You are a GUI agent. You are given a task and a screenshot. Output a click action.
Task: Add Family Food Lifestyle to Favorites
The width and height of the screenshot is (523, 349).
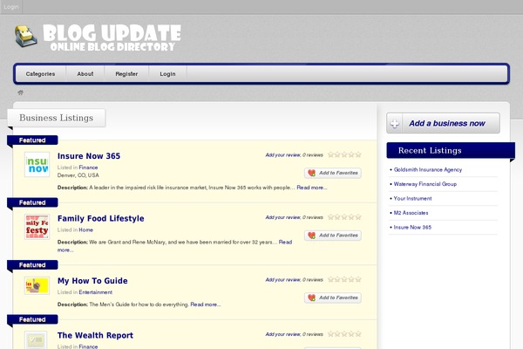pos(333,236)
